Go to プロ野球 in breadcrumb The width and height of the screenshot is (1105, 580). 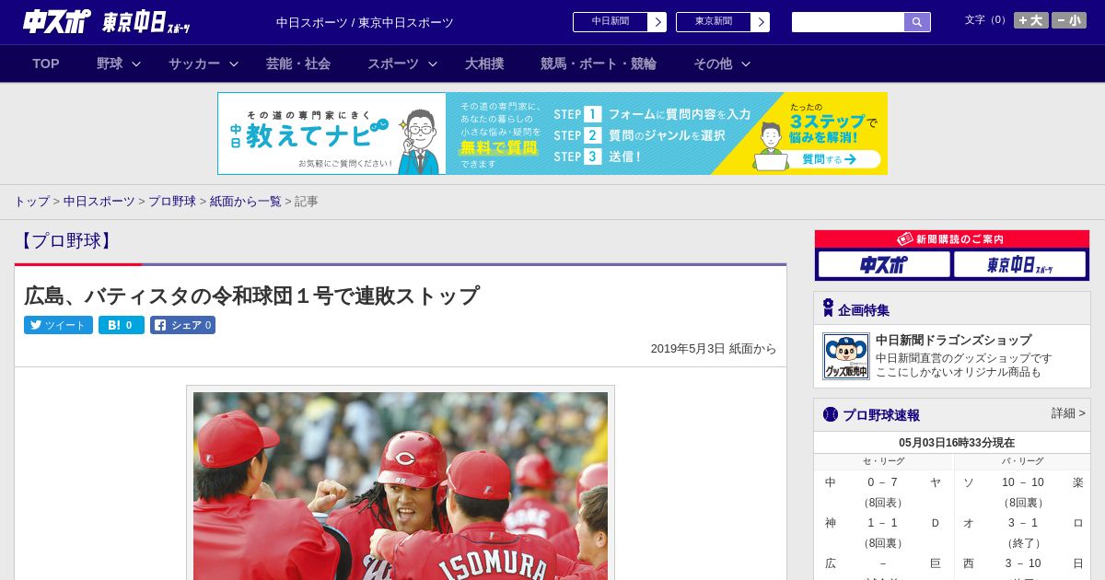[172, 201]
